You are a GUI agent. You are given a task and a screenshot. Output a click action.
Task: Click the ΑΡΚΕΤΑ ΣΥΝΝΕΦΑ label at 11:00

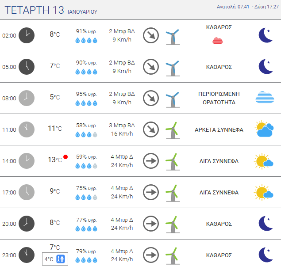(219, 130)
